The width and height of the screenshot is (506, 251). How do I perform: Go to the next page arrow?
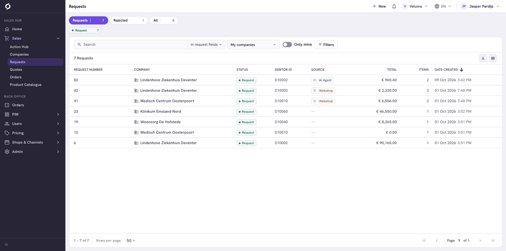coord(480,241)
